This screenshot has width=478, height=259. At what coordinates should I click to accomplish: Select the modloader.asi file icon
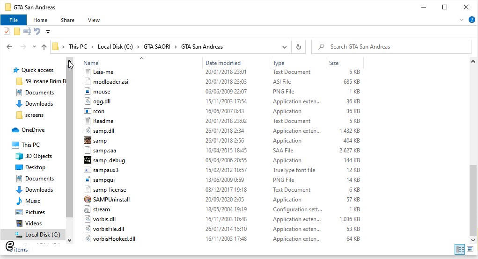(88, 81)
